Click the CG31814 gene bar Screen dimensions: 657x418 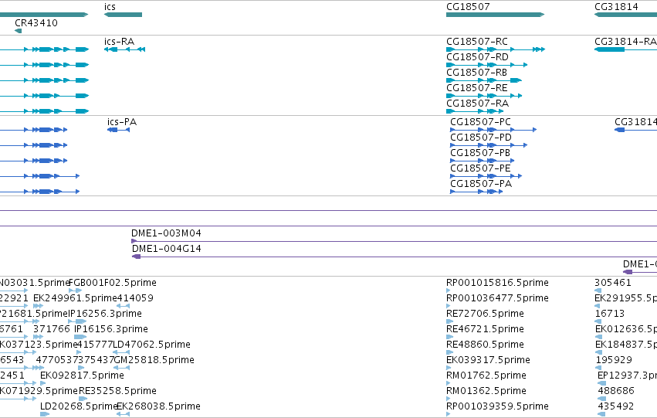click(625, 15)
